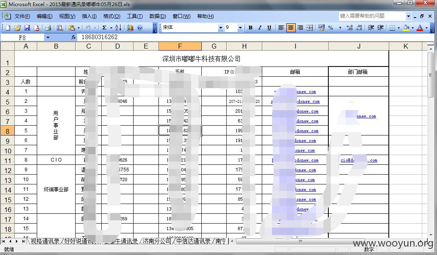Select row 8 header
Image resolution: width=437 pixels, height=255 pixels.
(7, 131)
